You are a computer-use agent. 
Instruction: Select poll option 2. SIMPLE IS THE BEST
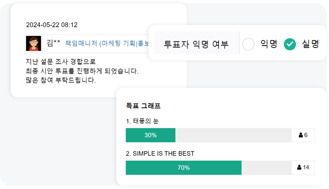[x=160, y=154]
